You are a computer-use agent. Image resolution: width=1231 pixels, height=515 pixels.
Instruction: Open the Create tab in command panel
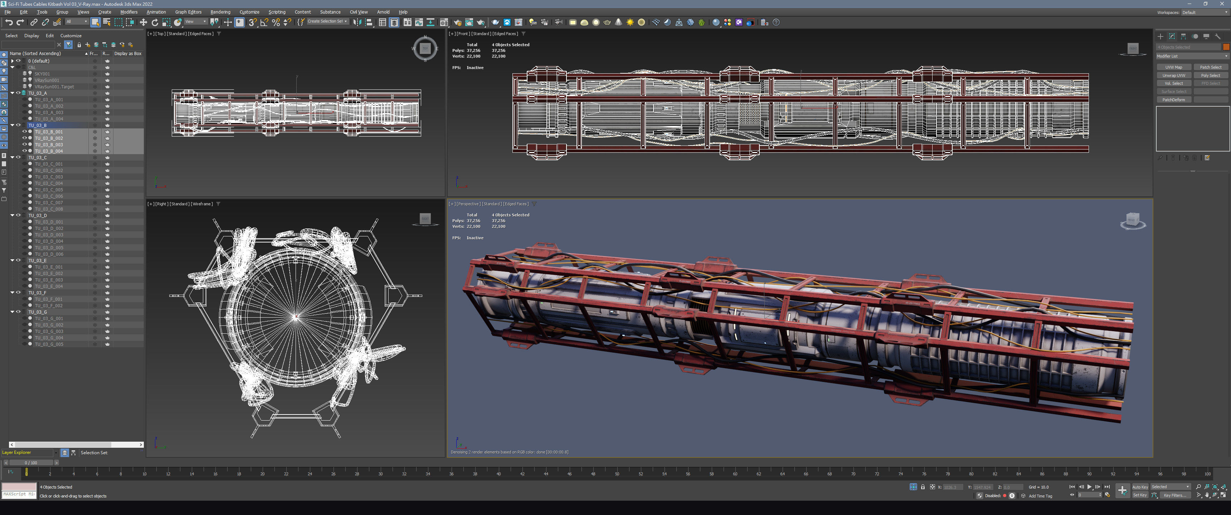pos(1160,36)
